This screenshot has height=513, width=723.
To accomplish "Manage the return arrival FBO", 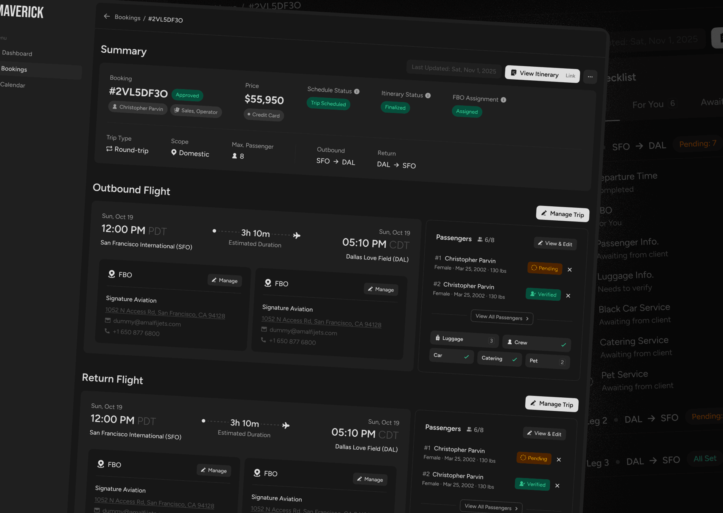I will tap(370, 479).
